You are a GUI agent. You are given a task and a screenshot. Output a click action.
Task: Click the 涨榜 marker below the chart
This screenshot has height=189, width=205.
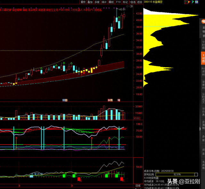pos(110,100)
